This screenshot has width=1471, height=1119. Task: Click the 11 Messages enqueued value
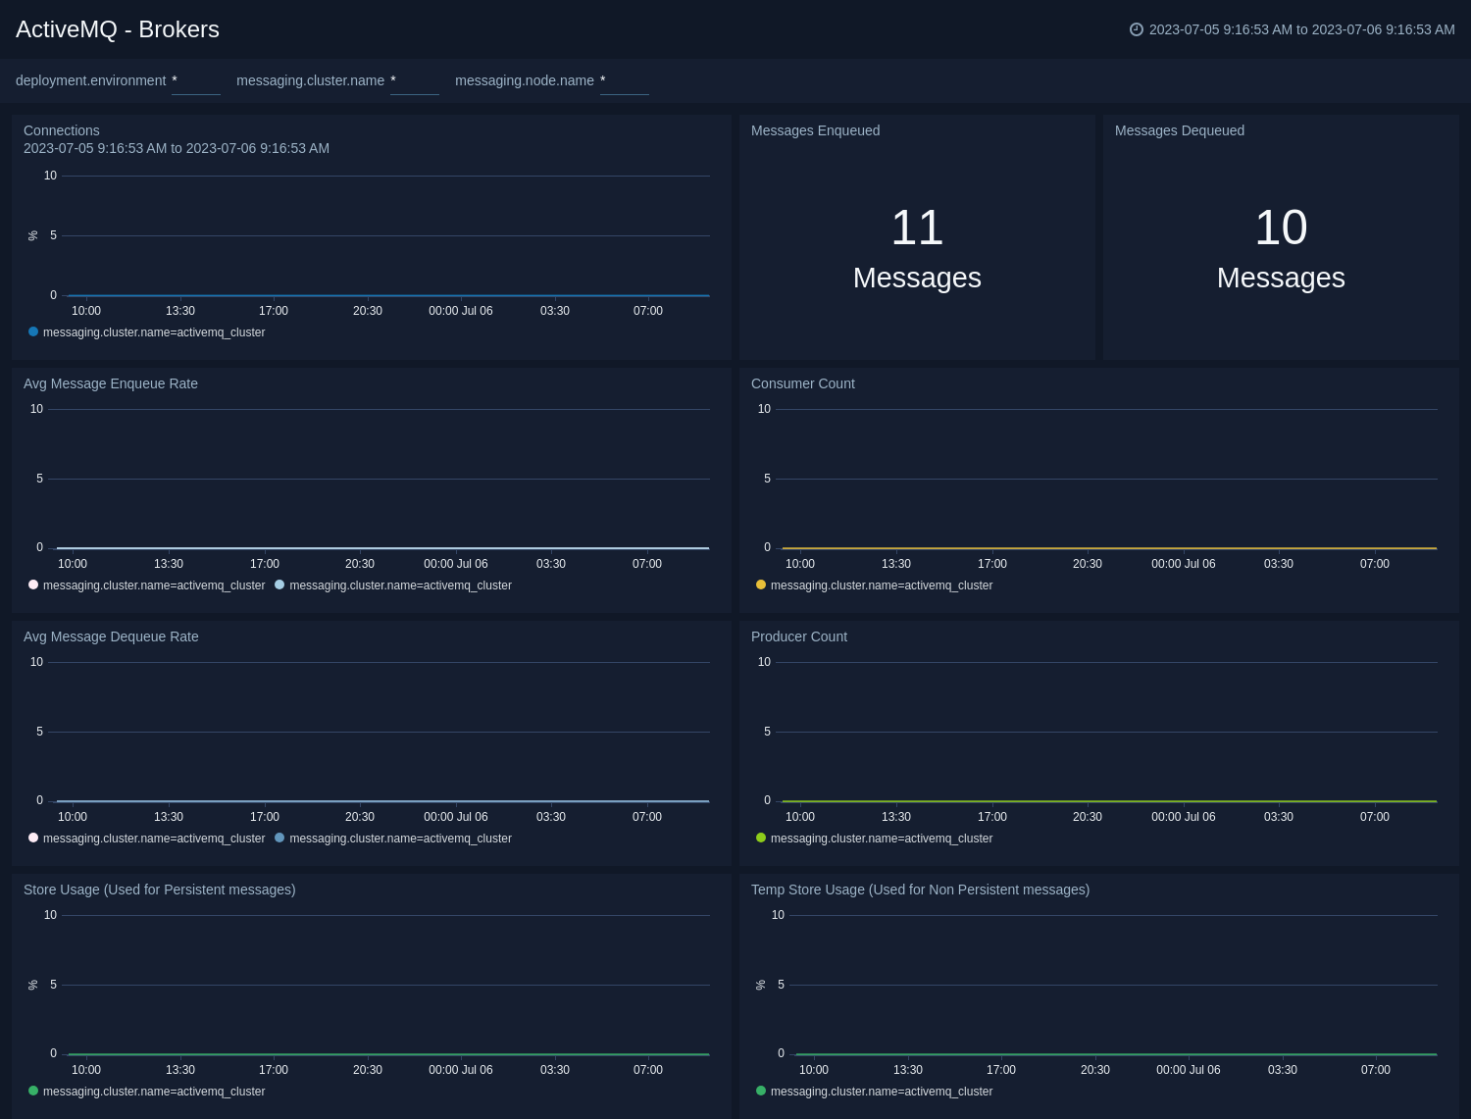917,249
